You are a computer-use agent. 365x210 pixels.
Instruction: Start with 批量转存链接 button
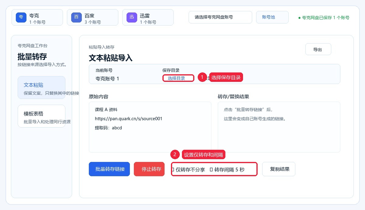click(109, 169)
